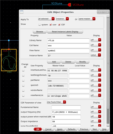This screenshot has height=134, width=113.
Task: Uncheck the user show checkbox
Action: click(51, 25)
